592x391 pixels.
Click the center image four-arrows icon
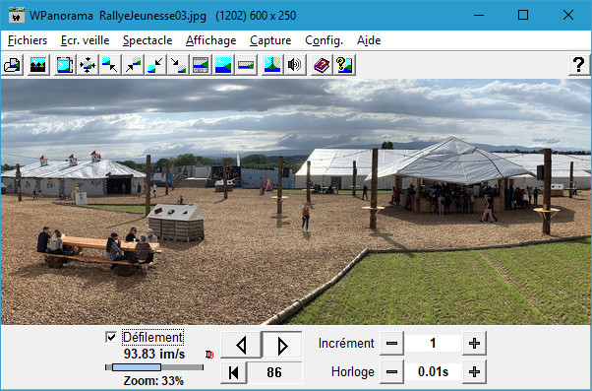(88, 65)
